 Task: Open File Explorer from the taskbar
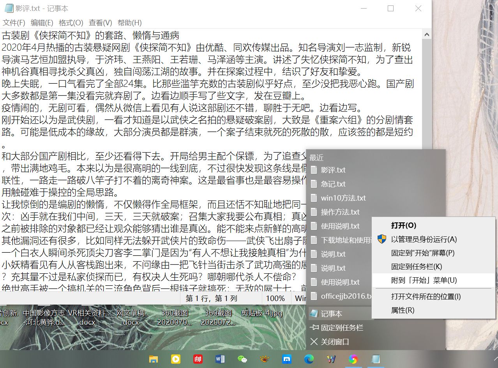[154, 359]
